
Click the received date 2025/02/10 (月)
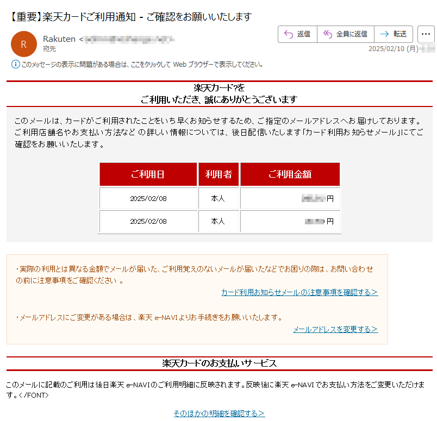coord(393,49)
